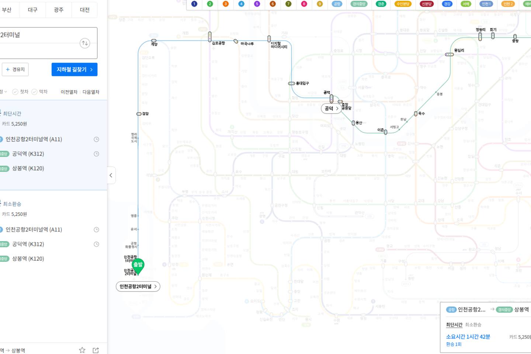
Task: Add a waypoint with 경유지 button
Action: click(x=15, y=69)
